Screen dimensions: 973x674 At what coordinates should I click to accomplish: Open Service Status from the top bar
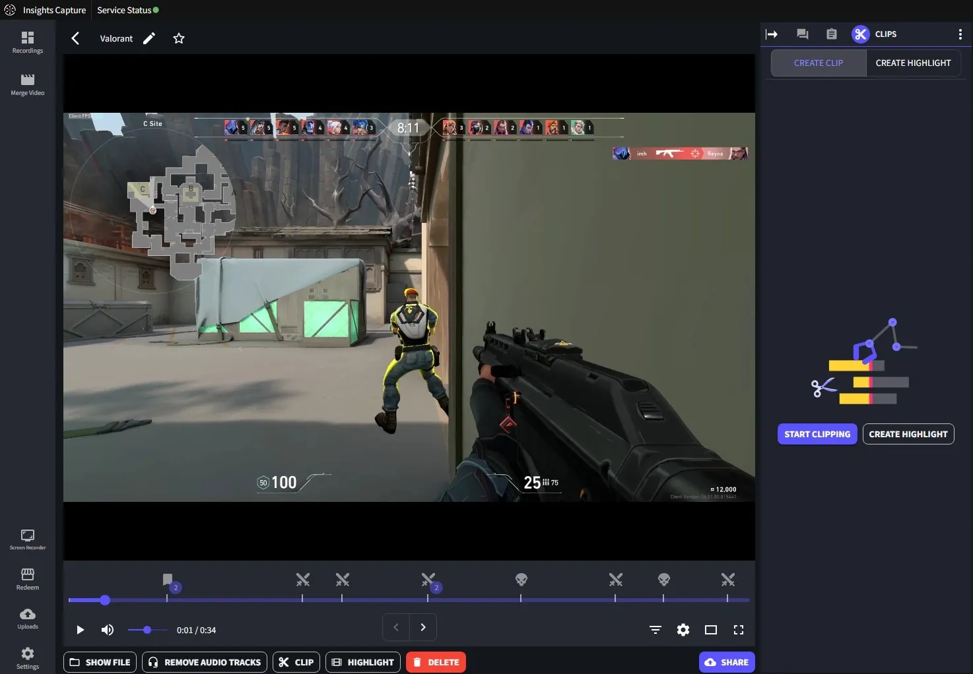123,10
